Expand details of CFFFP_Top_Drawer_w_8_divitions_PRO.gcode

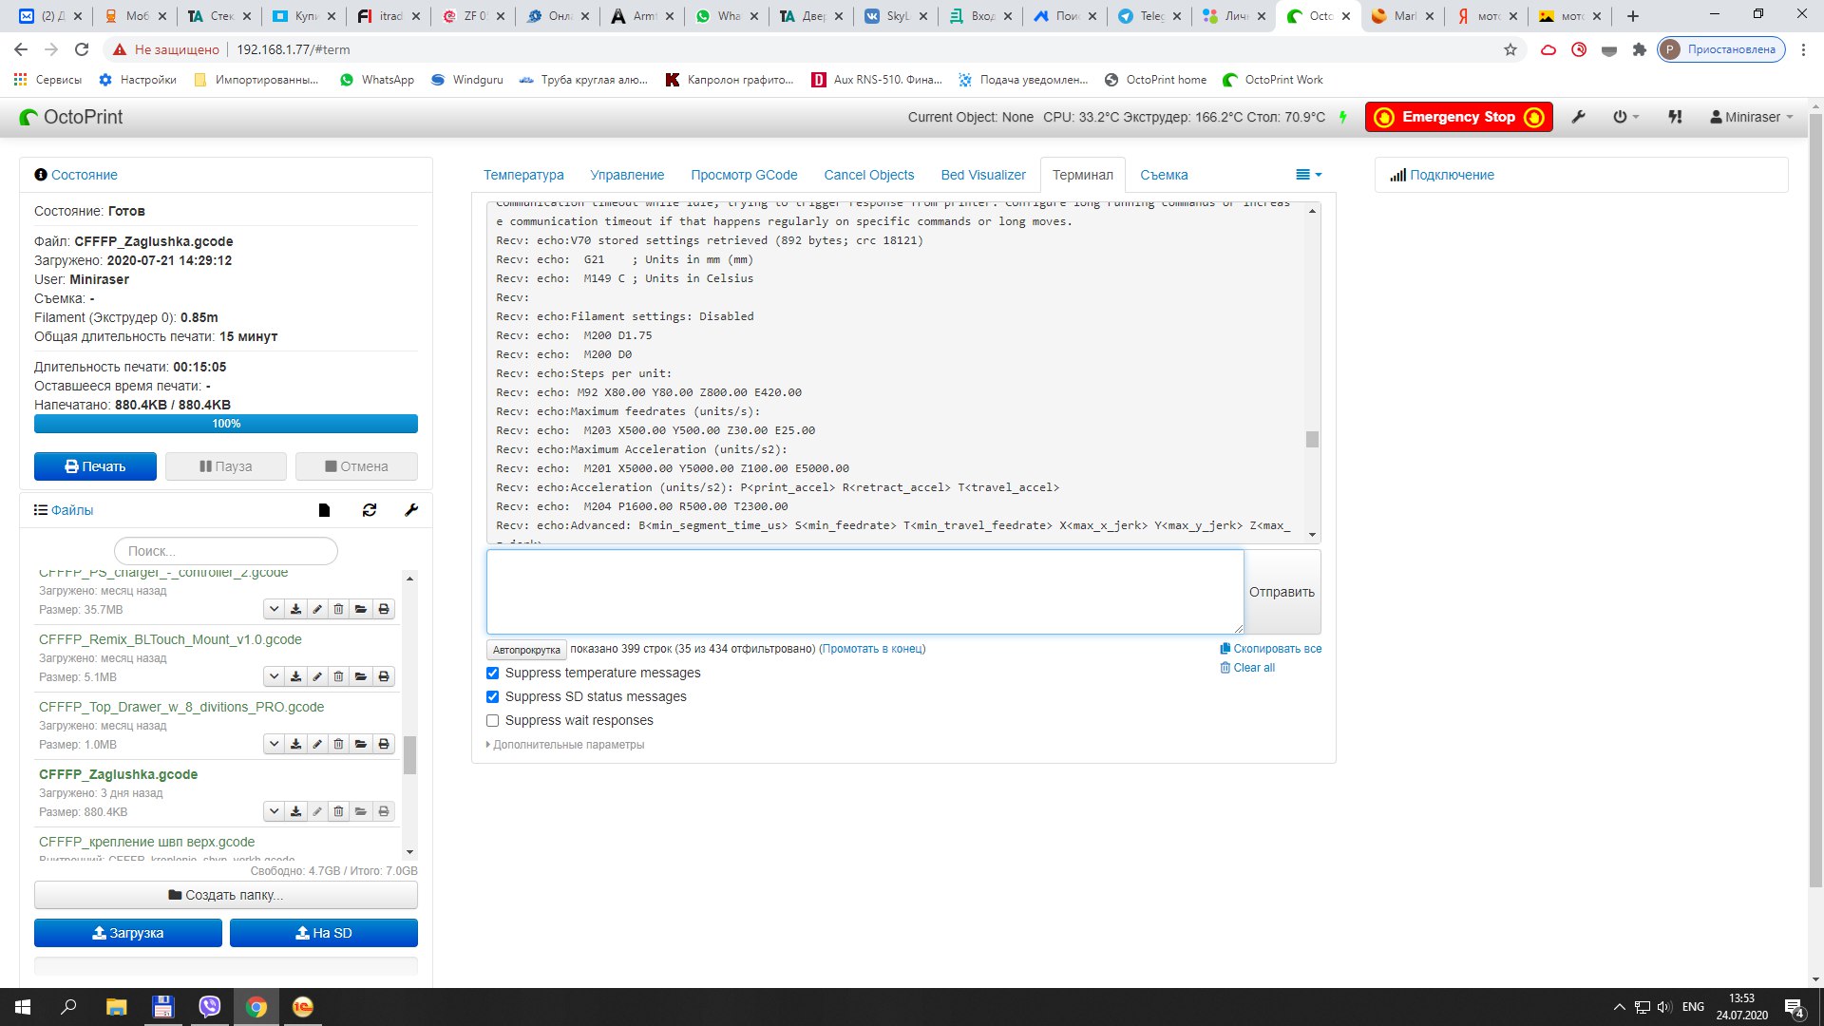click(x=274, y=744)
